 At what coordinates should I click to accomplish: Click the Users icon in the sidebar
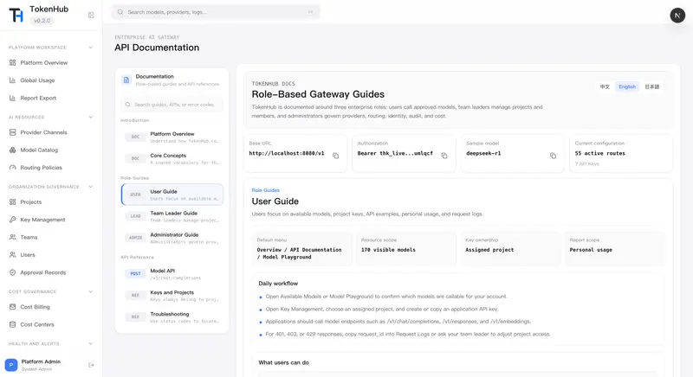pos(12,255)
